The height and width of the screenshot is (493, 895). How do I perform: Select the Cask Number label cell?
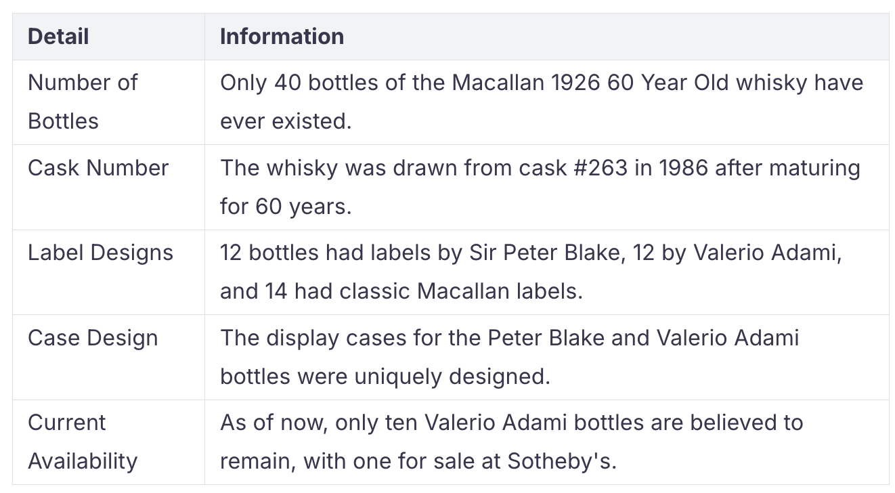(108, 187)
